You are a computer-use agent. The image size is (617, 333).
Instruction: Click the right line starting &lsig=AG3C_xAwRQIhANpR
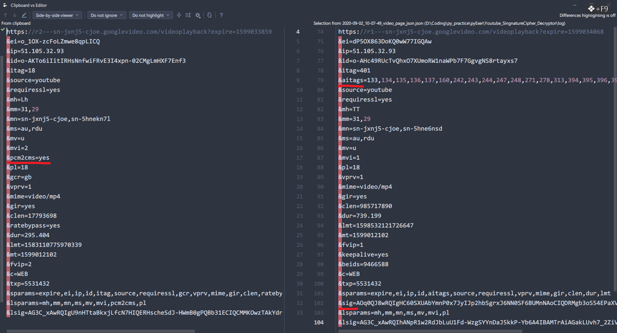tap(477, 322)
